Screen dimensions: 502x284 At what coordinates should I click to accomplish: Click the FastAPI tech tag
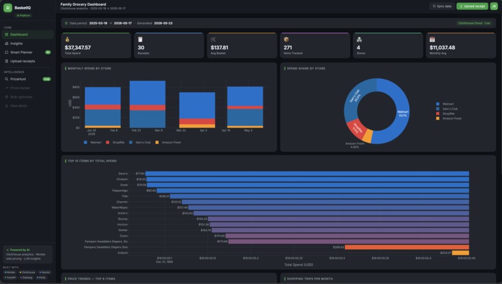click(x=10, y=278)
